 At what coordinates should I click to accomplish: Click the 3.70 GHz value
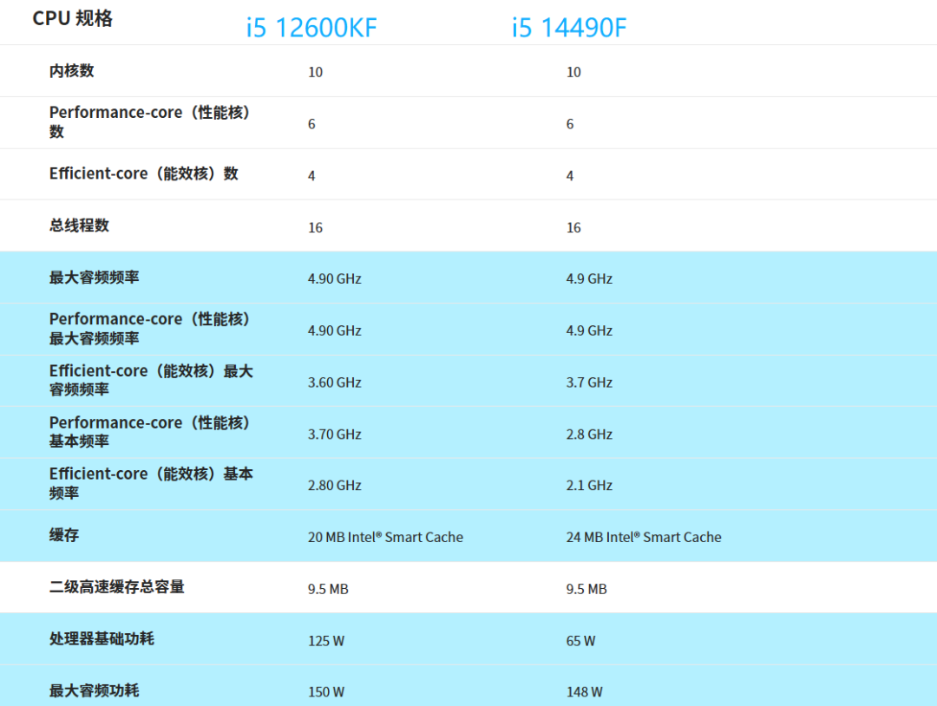[335, 435]
